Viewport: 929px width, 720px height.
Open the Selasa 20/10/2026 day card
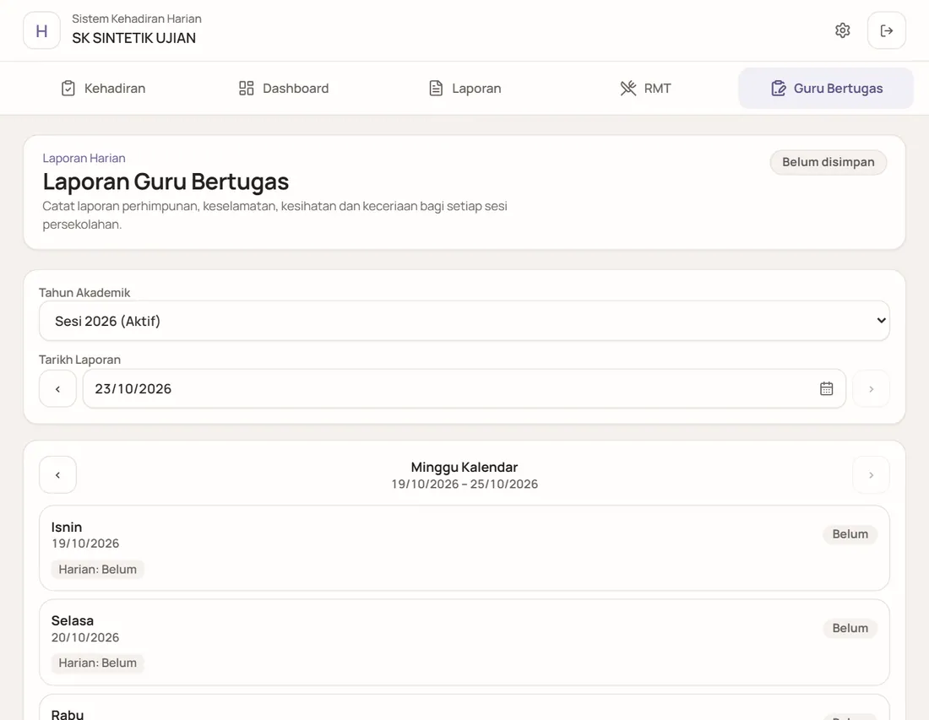coord(465,642)
